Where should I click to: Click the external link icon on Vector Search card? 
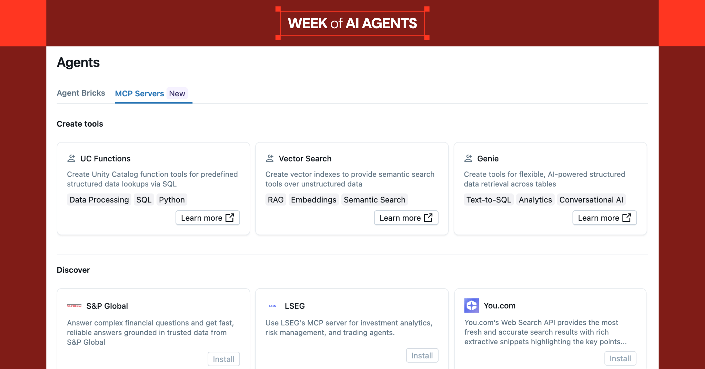429,218
